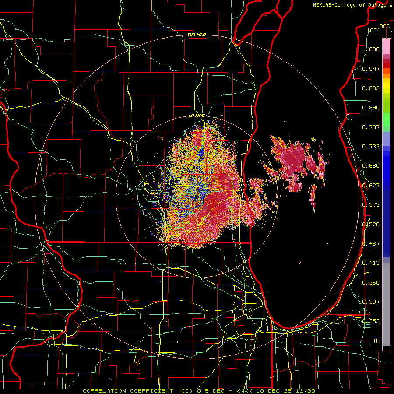Click the 0.253 legend value
Image resolution: width=394 pixels, height=394 pixels.
click(x=371, y=321)
